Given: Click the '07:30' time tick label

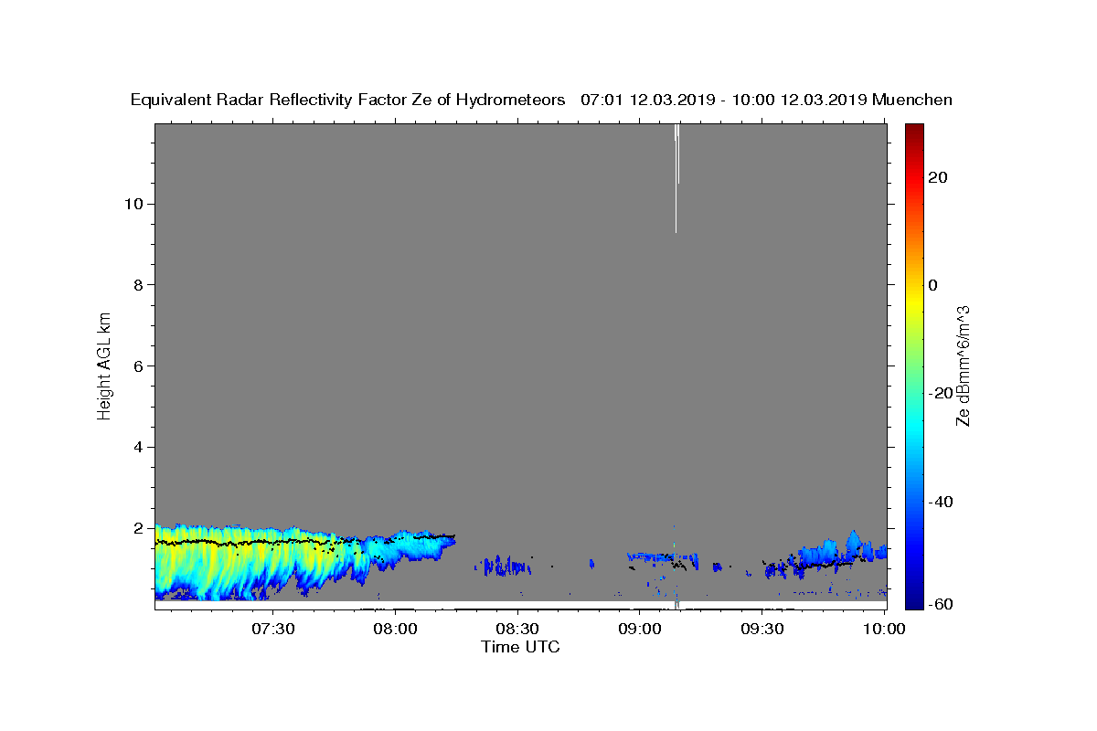Looking at the screenshot, I should (273, 630).
